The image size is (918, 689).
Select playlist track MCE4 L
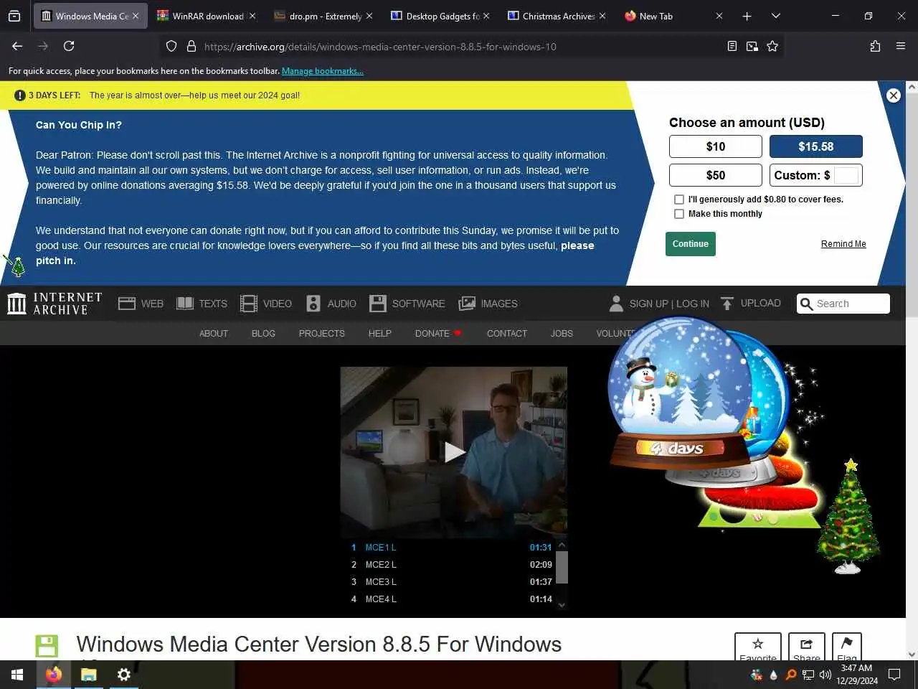451,599
